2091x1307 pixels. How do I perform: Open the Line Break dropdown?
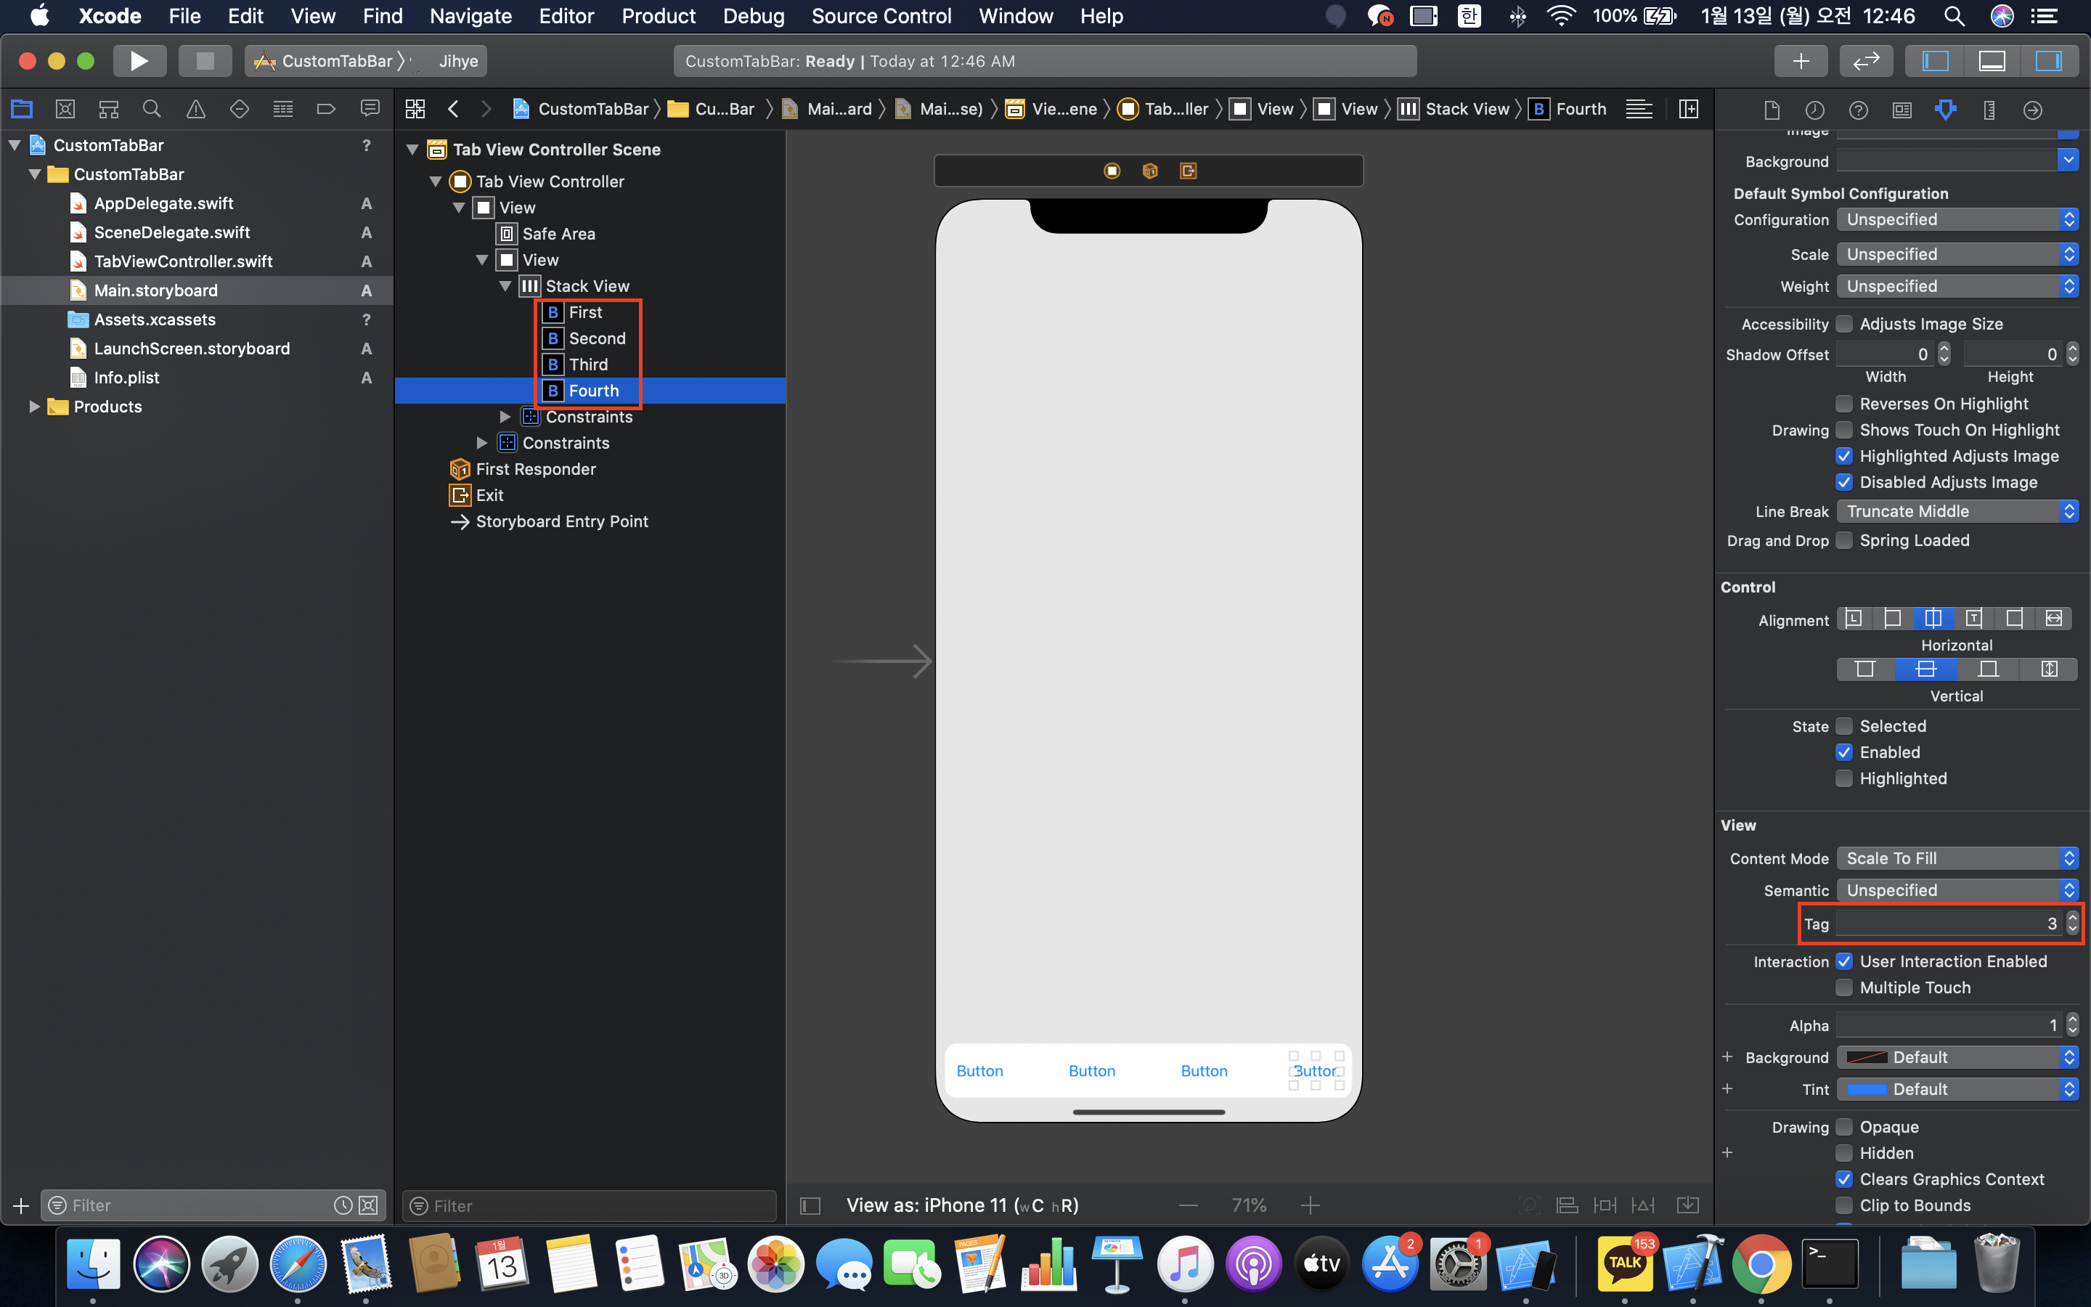click(x=1956, y=512)
